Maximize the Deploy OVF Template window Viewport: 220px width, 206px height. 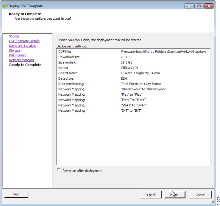click(x=199, y=6)
